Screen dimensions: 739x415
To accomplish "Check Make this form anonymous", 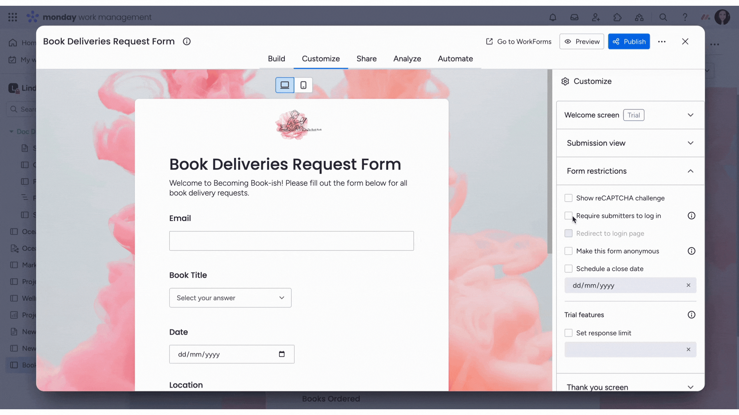I will tap(568, 251).
